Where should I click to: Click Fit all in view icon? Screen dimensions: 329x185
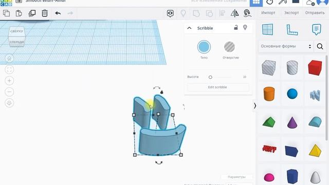(9, 70)
